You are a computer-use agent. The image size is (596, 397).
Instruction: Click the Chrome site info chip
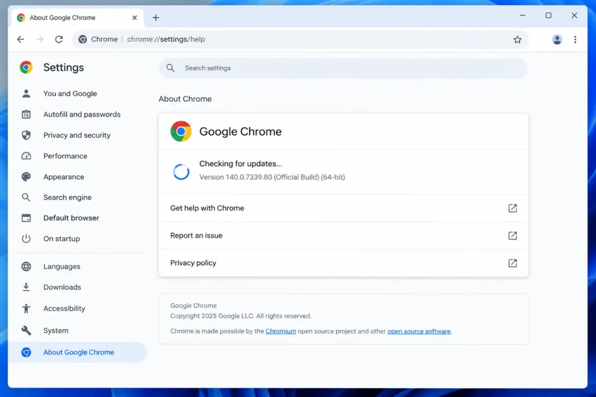tap(98, 39)
